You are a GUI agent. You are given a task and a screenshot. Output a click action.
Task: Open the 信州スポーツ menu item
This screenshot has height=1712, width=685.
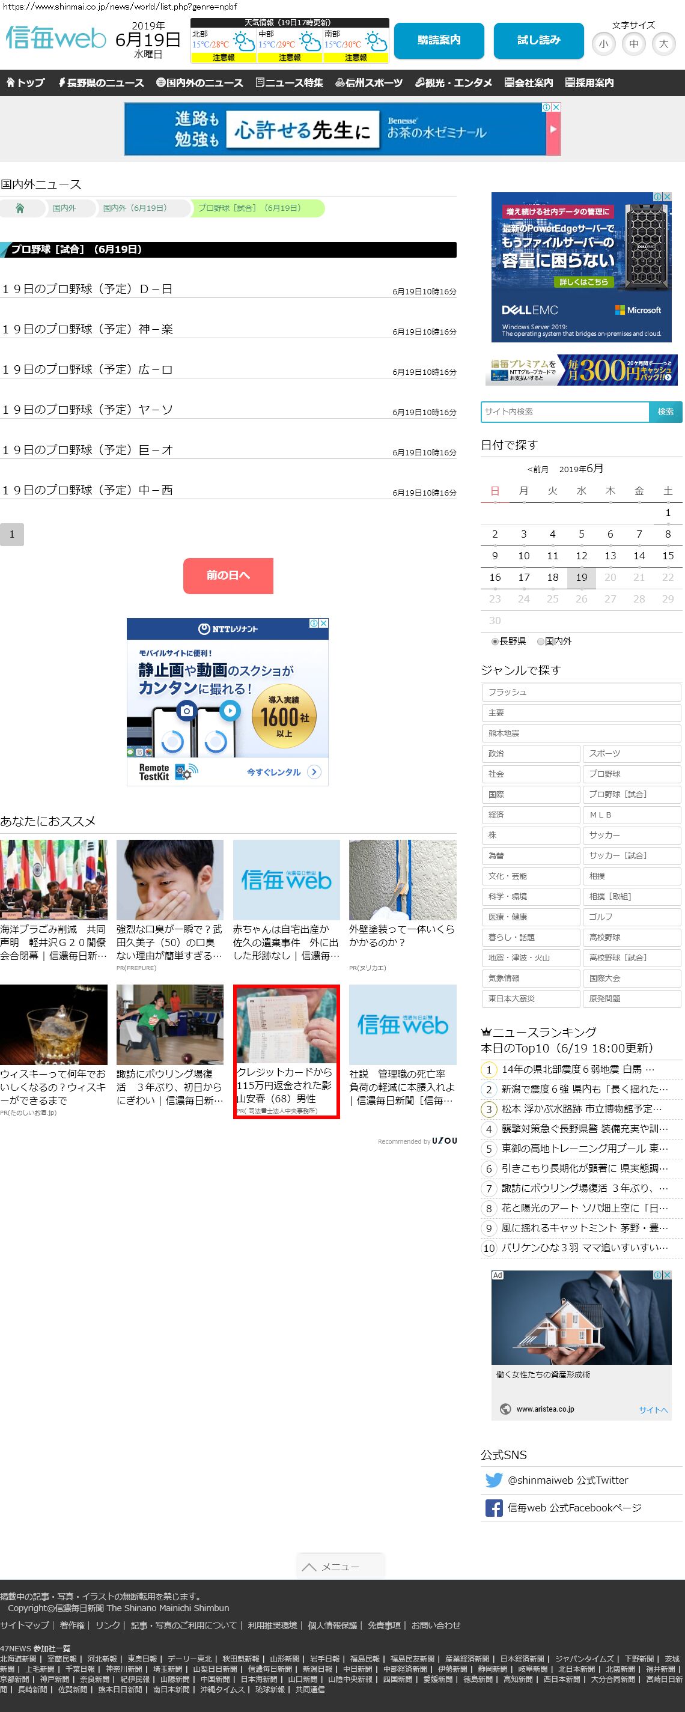369,83
